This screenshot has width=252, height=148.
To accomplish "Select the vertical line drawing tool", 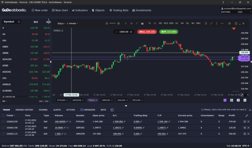I will 217,23.
